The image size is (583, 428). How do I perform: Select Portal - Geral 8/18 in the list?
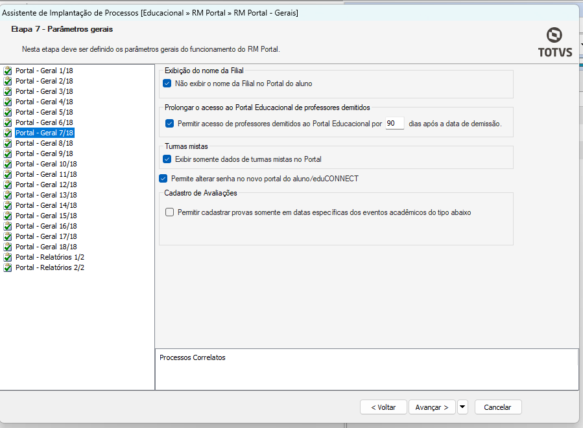point(45,143)
